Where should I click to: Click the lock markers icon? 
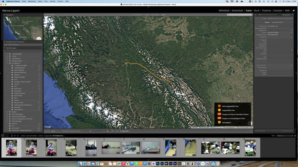(107, 131)
